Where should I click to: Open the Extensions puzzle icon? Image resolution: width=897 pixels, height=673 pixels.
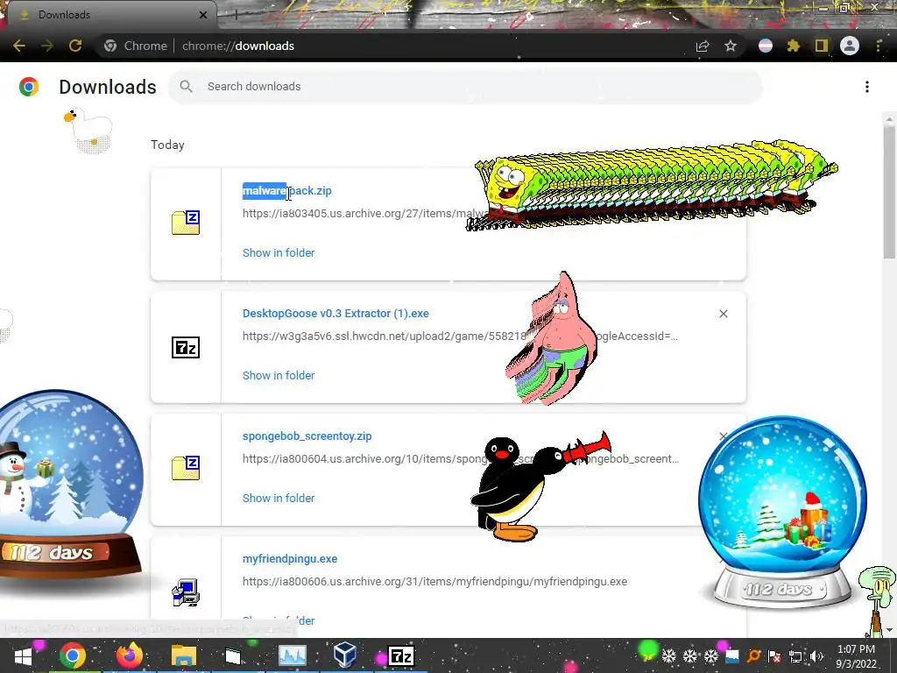(794, 46)
